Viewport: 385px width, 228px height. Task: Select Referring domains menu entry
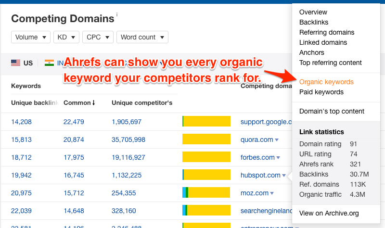(x=327, y=32)
